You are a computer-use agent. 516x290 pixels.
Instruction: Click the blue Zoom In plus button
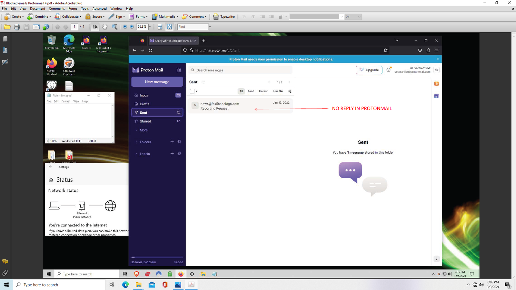(x=132, y=27)
